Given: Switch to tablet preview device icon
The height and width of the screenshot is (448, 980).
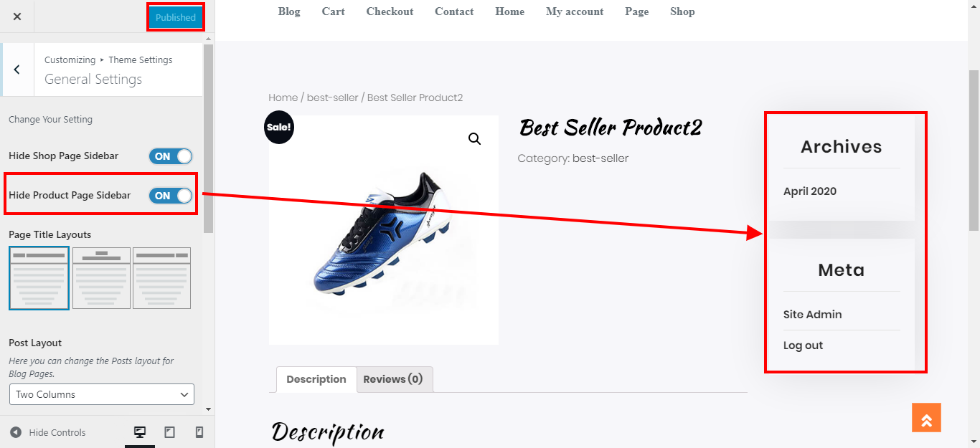Looking at the screenshot, I should [x=170, y=432].
